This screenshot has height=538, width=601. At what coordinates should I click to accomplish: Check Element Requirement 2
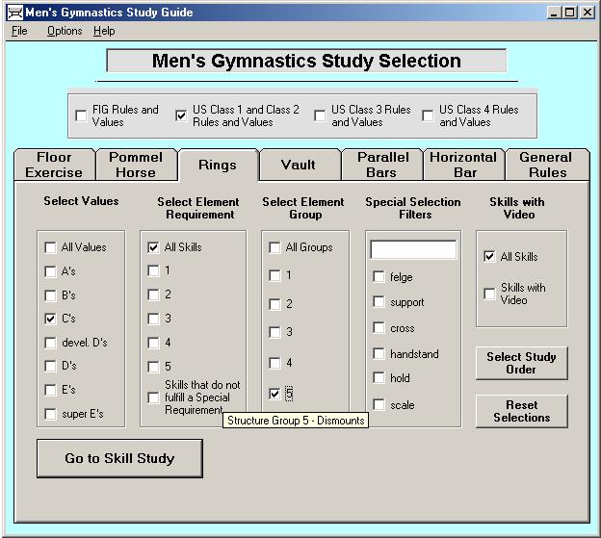coord(153,295)
